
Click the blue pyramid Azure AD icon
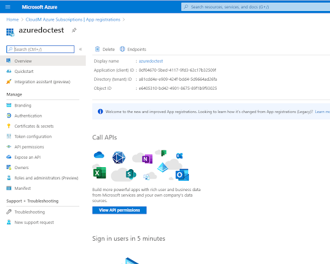[162, 167]
